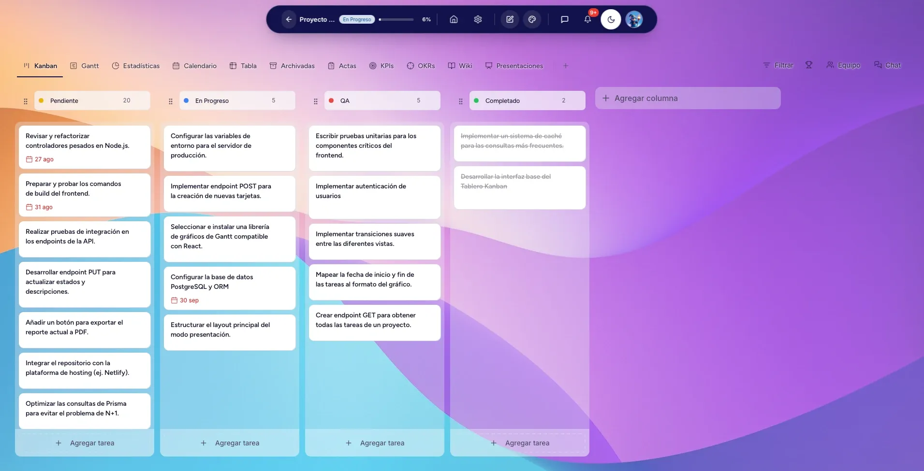
Task: Open the user avatar profile menu
Action: pyautogui.click(x=634, y=19)
